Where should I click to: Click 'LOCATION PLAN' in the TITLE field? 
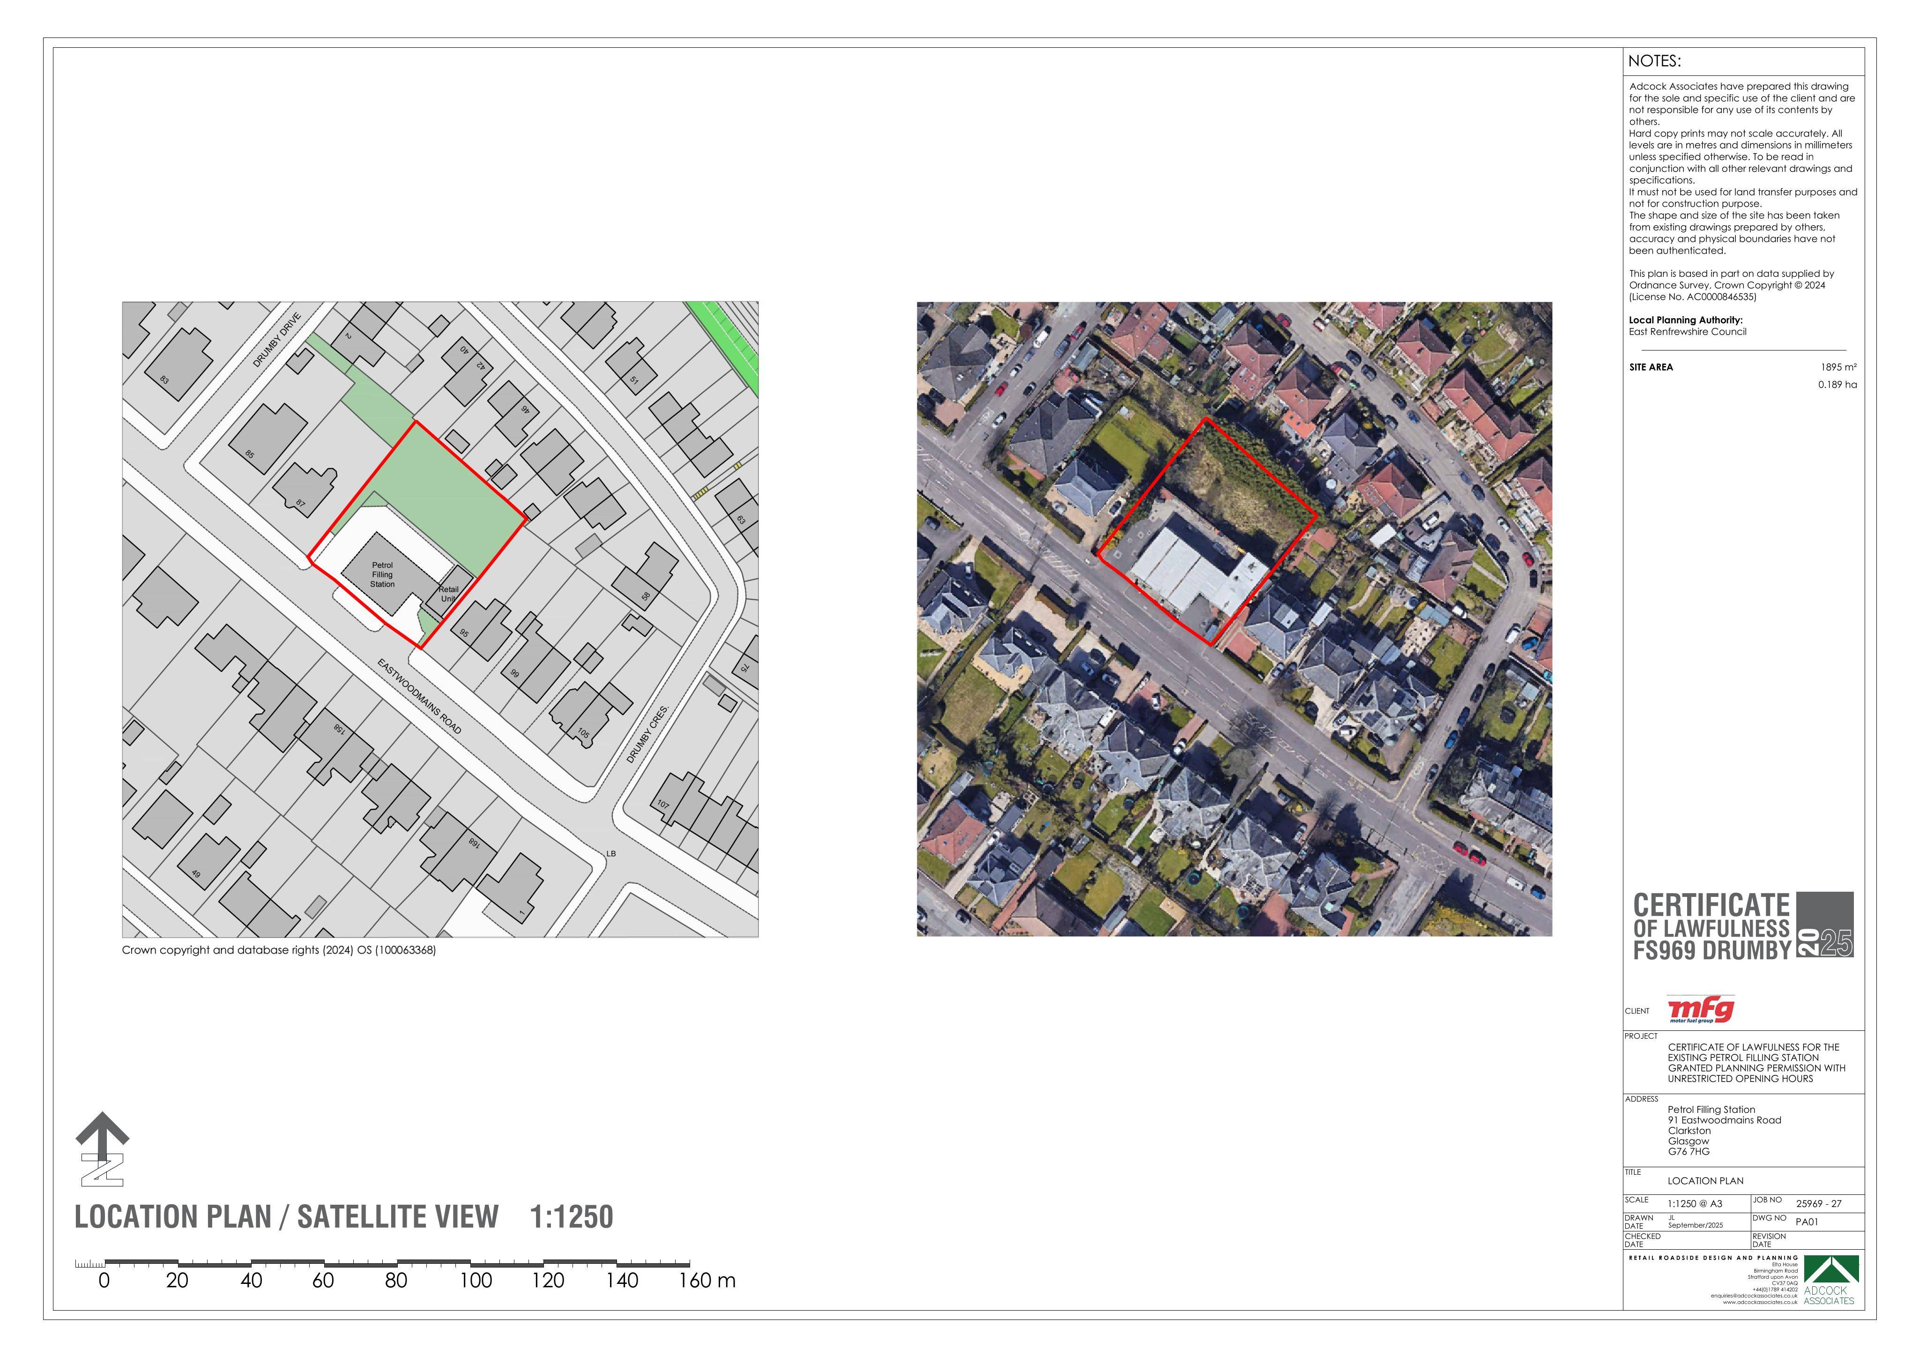pos(1705,1181)
